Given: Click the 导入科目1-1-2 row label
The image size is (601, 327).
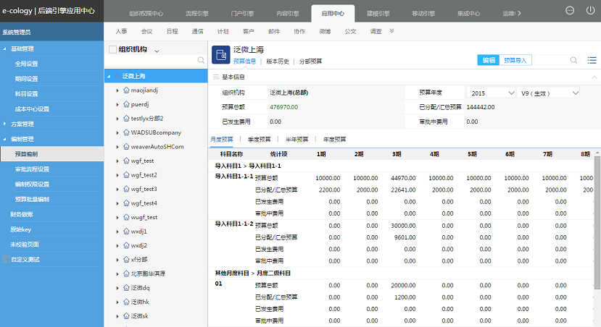Looking at the screenshot, I should [234, 224].
